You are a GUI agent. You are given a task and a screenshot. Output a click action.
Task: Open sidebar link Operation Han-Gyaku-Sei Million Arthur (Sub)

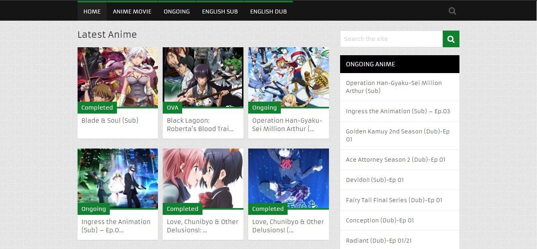394,87
